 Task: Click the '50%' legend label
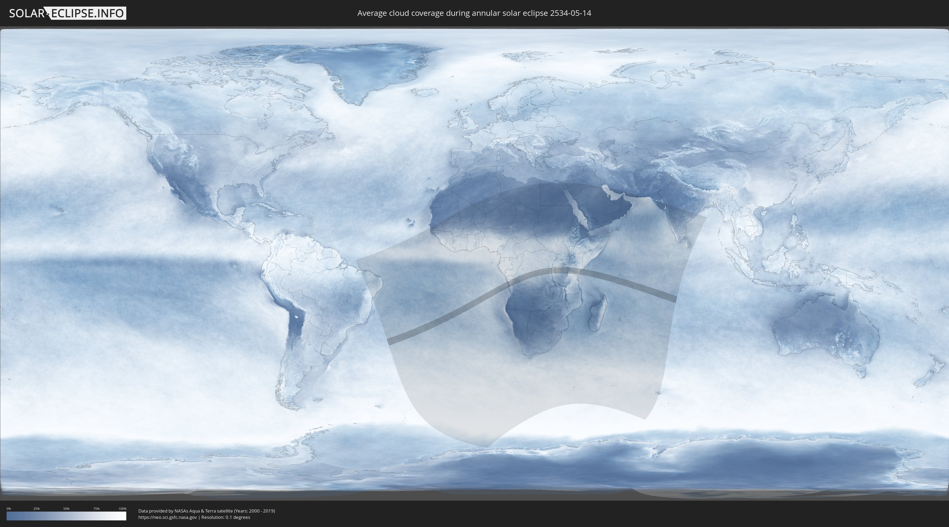[66, 509]
